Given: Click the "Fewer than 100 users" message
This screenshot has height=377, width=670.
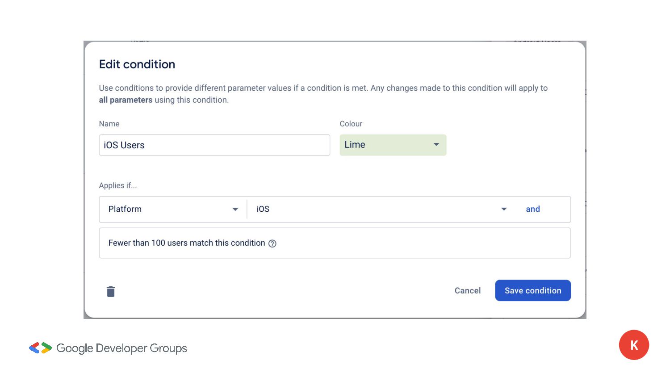Looking at the screenshot, I should tap(187, 243).
